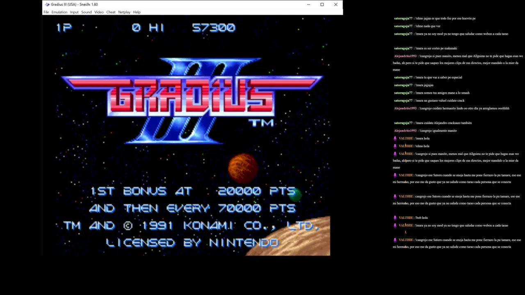Click the Snes9x icon in the title bar
This screenshot has height=295, width=525.
[47, 5]
